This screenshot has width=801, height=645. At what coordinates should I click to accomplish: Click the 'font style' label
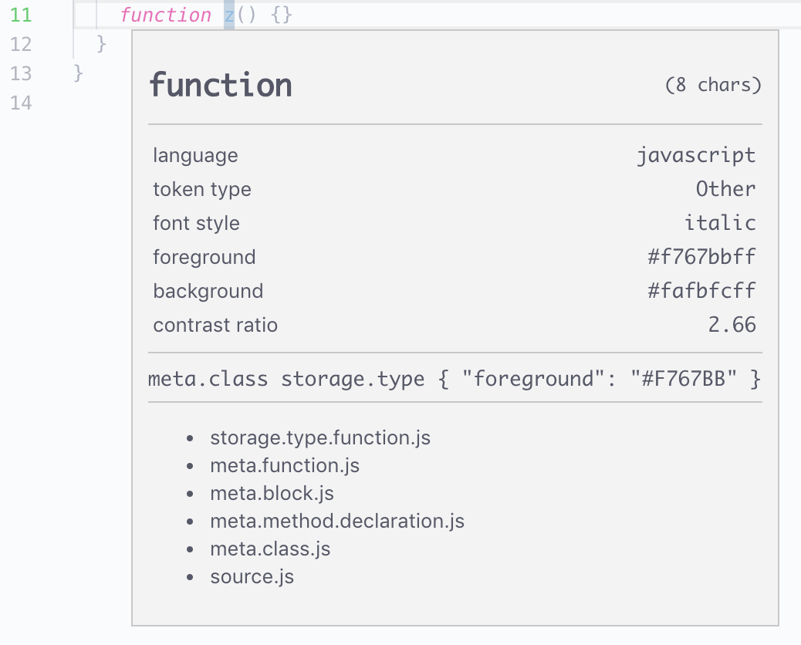(196, 223)
